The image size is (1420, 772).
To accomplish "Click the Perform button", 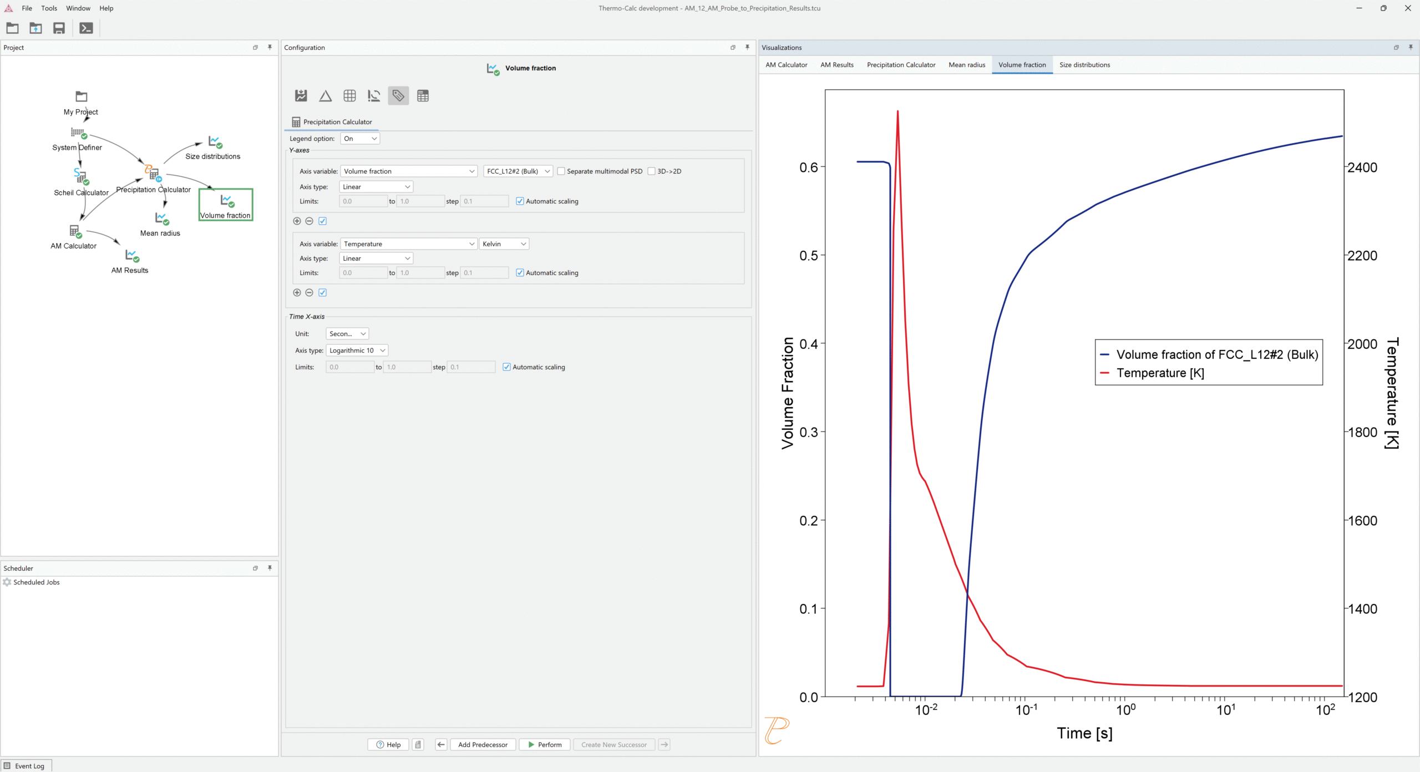I will (545, 745).
